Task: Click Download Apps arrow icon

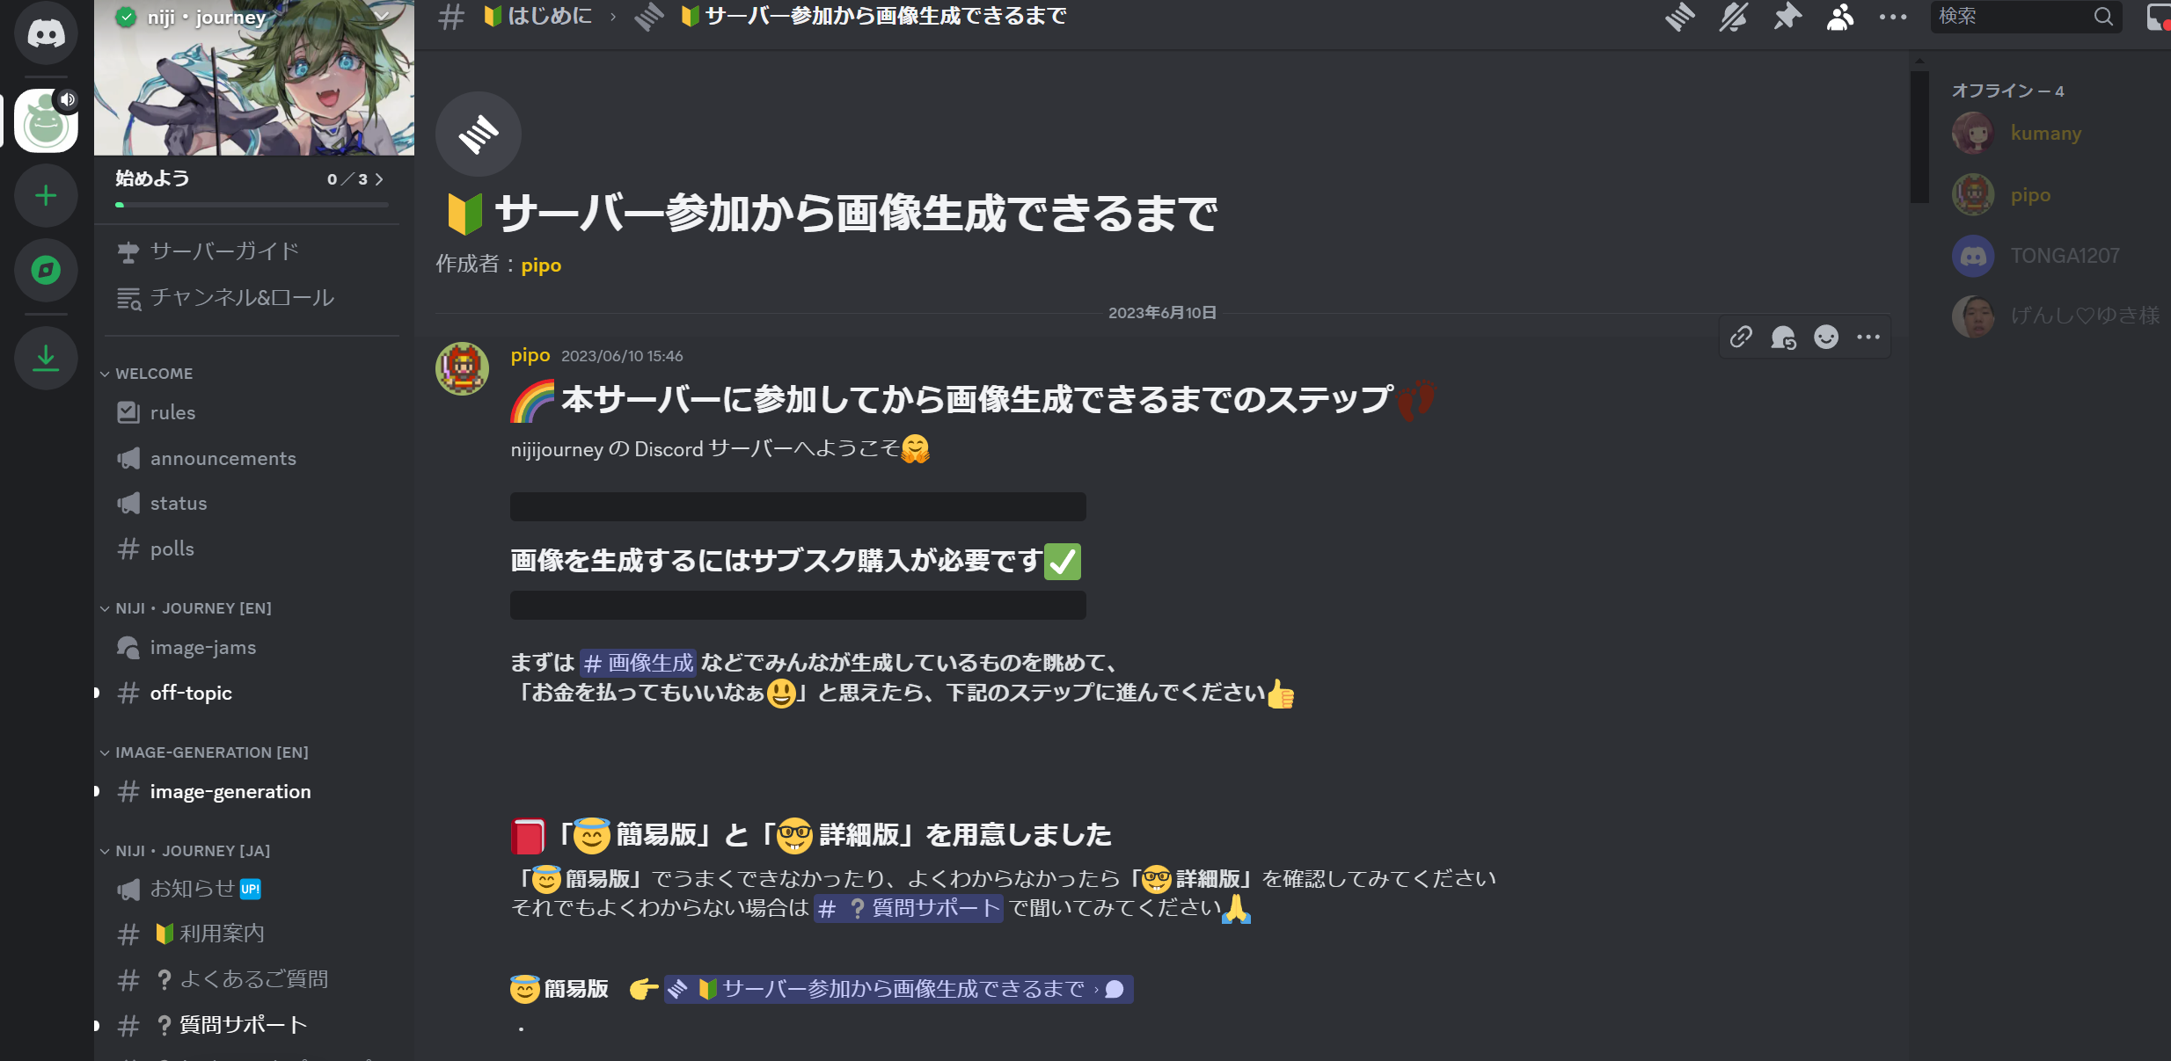Action: click(x=46, y=357)
